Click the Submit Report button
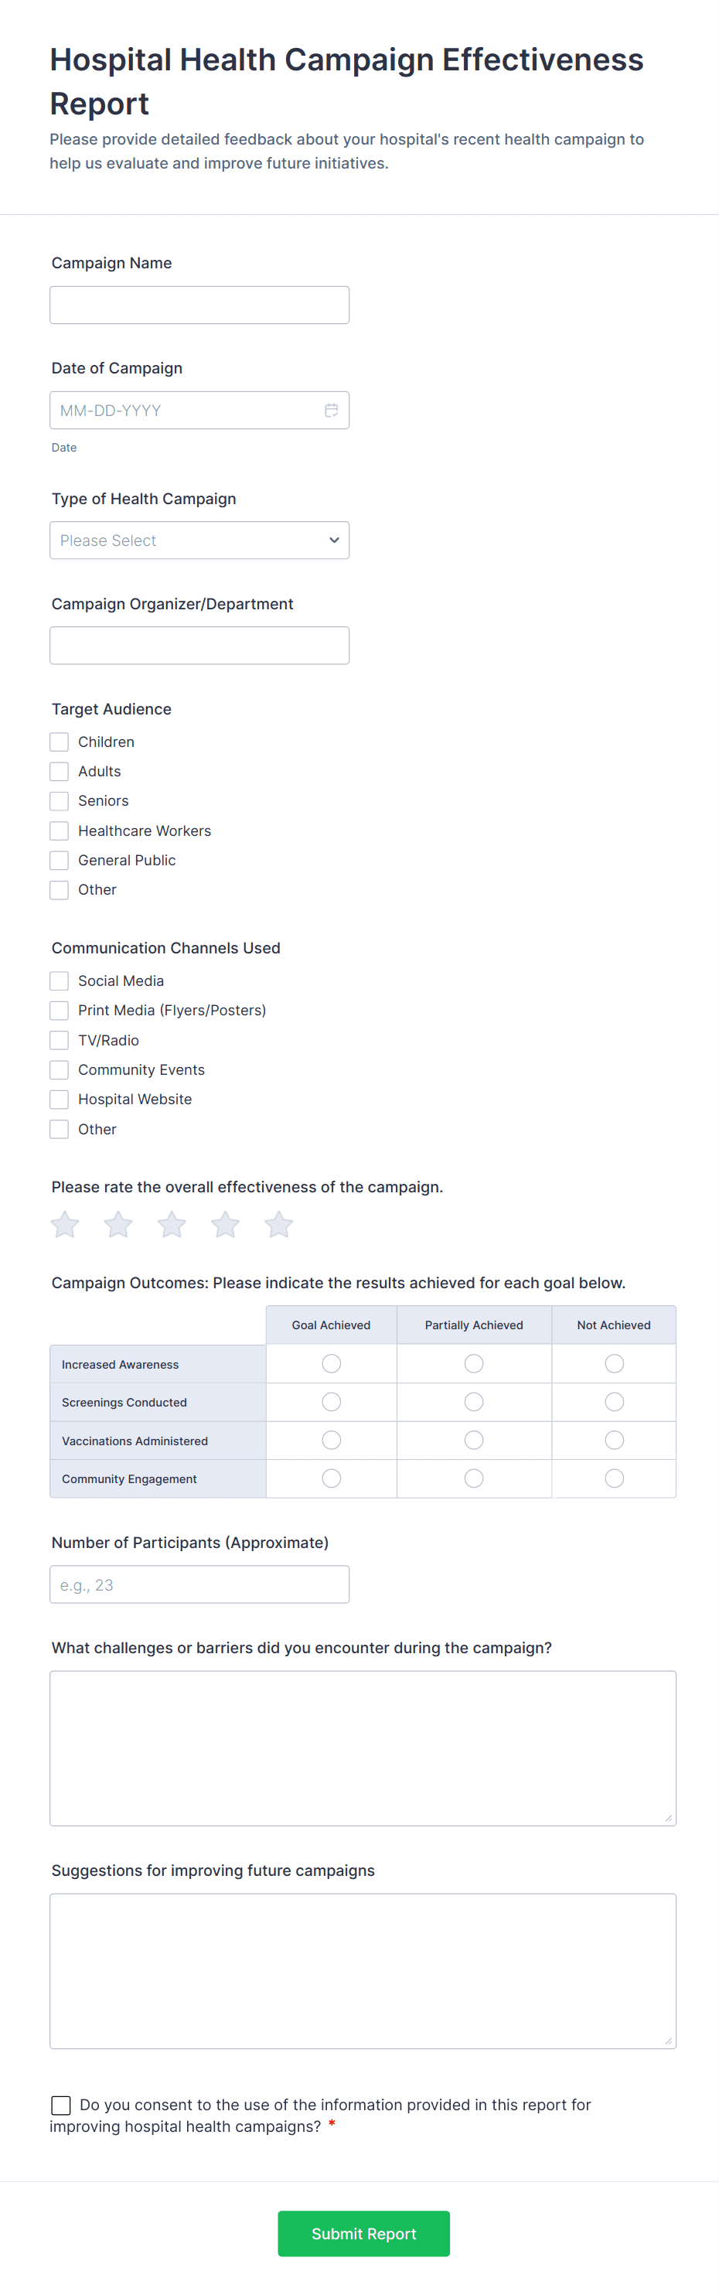This screenshot has height=2295, width=719. coord(363,2232)
